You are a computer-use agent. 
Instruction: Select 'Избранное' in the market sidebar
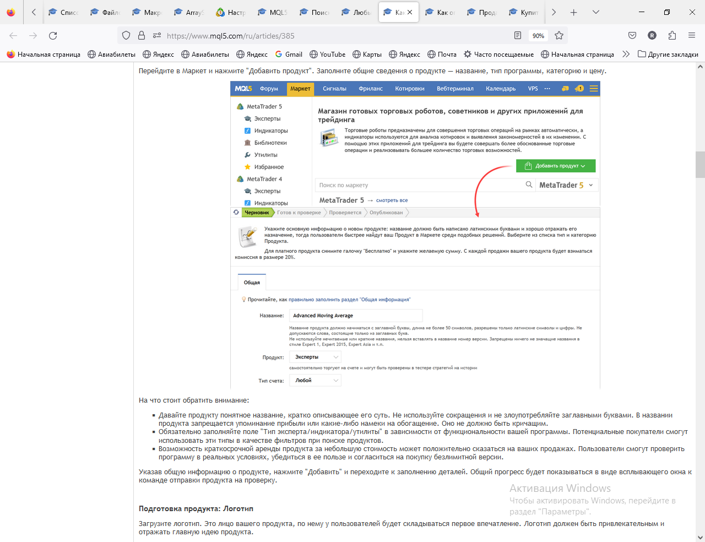coord(269,167)
